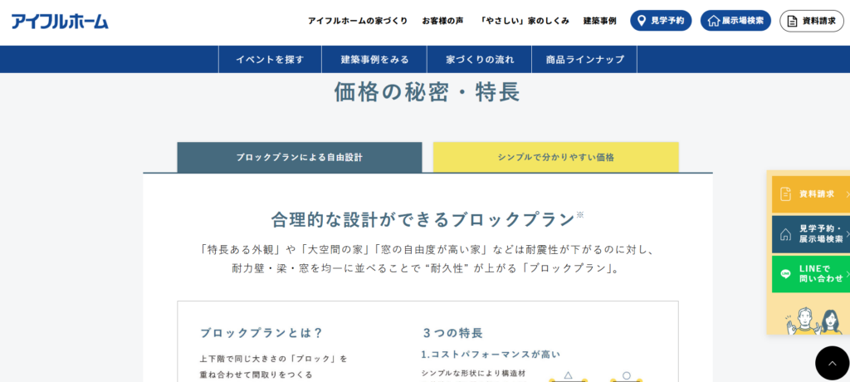850x382 pixels.
Task: Expand the LINEで問い合わせ side panel arrow
Action: [847, 274]
